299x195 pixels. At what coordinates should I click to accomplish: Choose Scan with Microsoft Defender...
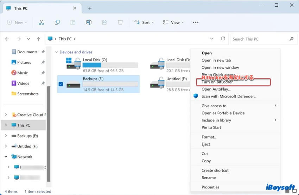[x=229, y=96]
